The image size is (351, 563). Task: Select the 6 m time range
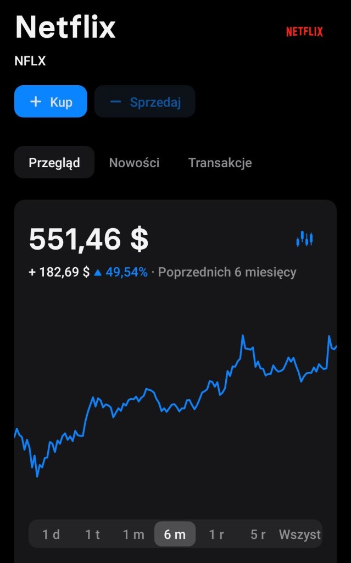(175, 534)
